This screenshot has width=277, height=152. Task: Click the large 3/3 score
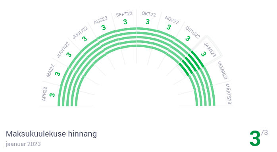(258, 138)
